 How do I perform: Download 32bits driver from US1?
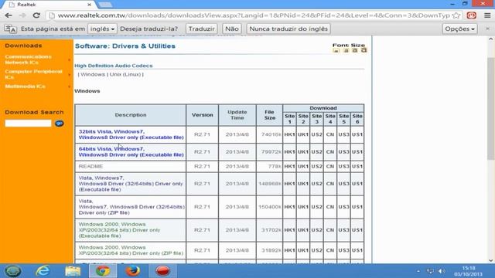click(357, 134)
